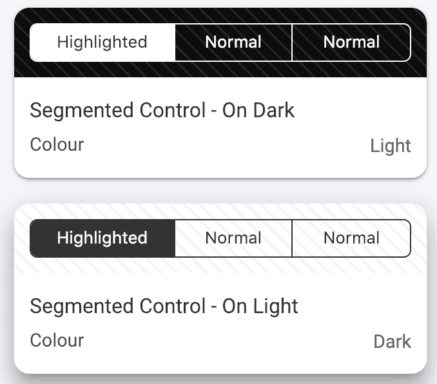Open the Segmented Control - On Dark title
The height and width of the screenshot is (384, 437).
coord(162,110)
